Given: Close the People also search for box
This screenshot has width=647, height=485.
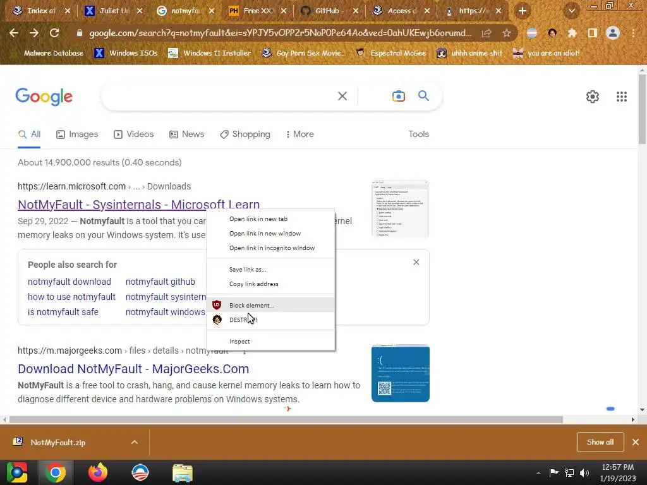Looking at the screenshot, I should click(x=416, y=262).
